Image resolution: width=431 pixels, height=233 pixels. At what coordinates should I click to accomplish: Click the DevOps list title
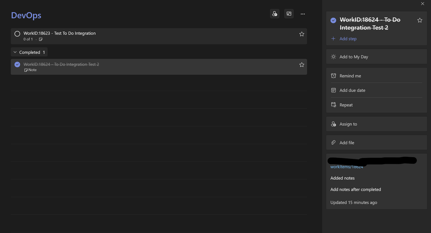tap(26, 16)
